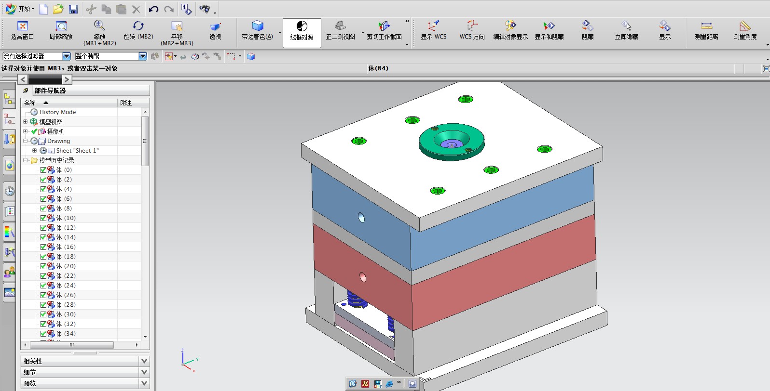Open the web browser sidebar tab
770x391 pixels.
pos(9,166)
